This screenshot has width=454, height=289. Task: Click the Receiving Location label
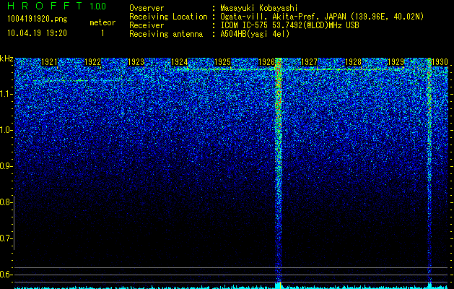[x=168, y=17]
